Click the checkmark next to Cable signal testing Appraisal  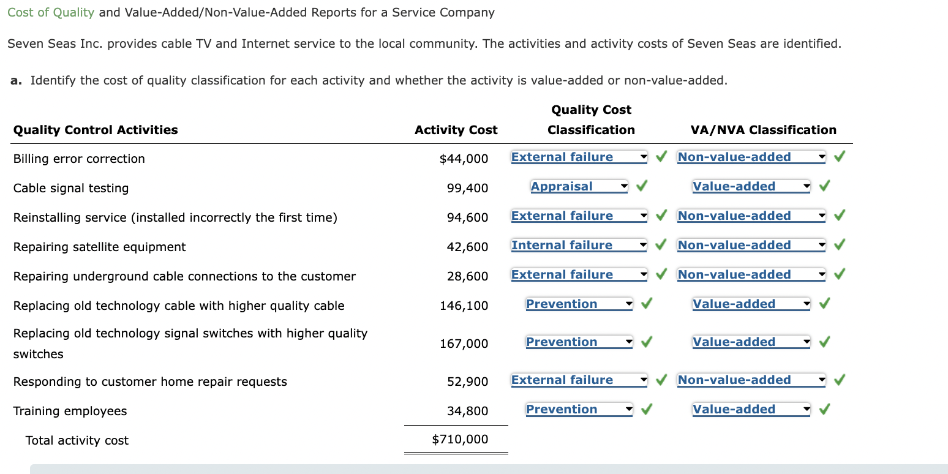(x=641, y=186)
